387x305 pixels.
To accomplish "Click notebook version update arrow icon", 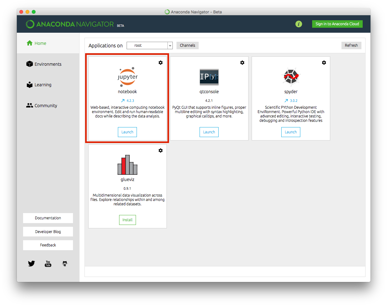I will [123, 101].
